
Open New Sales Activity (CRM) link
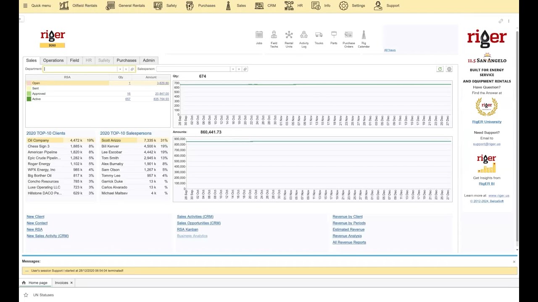pos(47,236)
